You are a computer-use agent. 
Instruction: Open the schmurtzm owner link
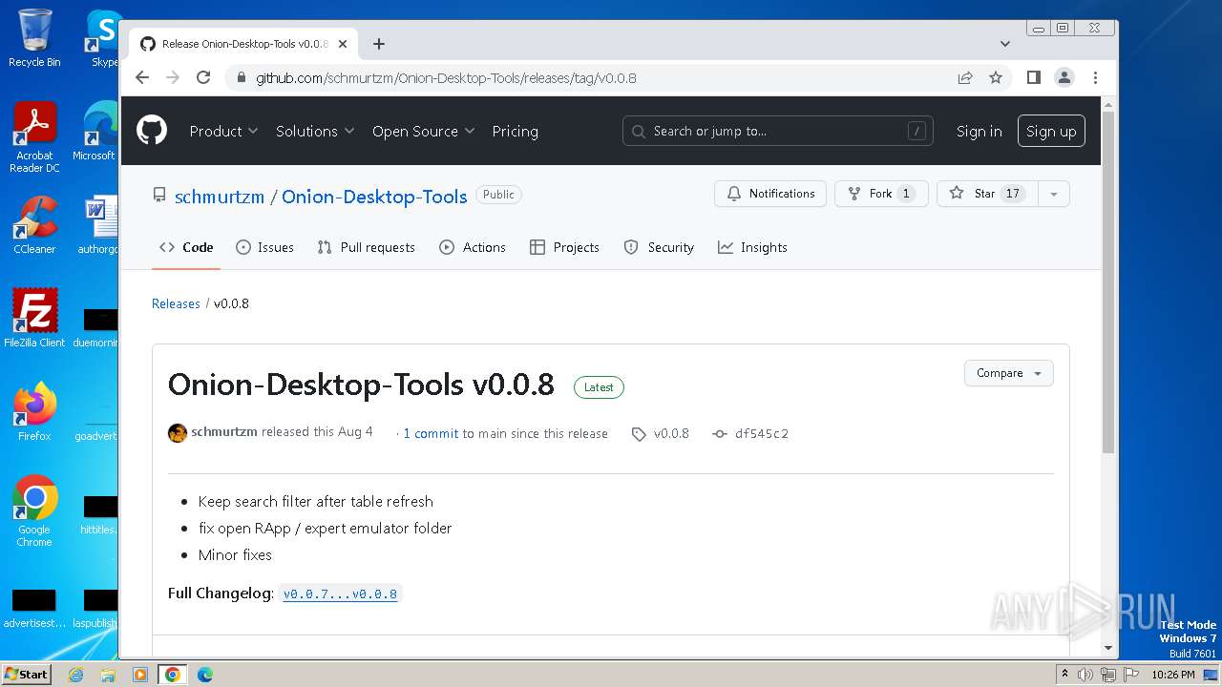(x=220, y=197)
